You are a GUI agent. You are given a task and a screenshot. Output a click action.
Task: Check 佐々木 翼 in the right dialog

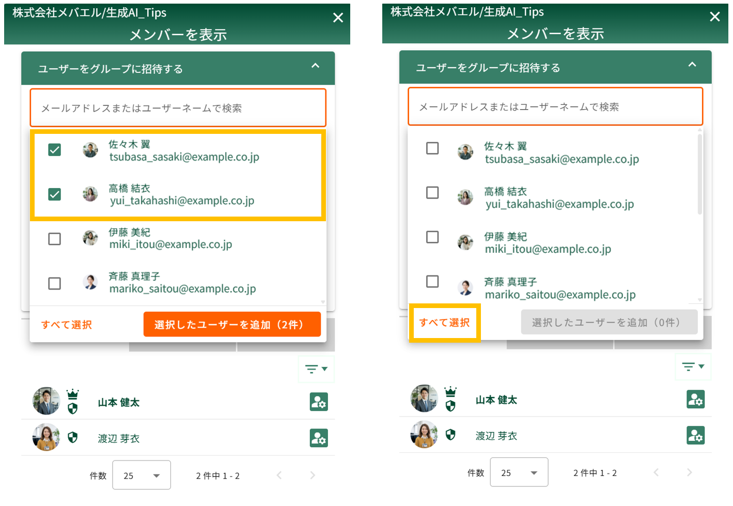[432, 148]
